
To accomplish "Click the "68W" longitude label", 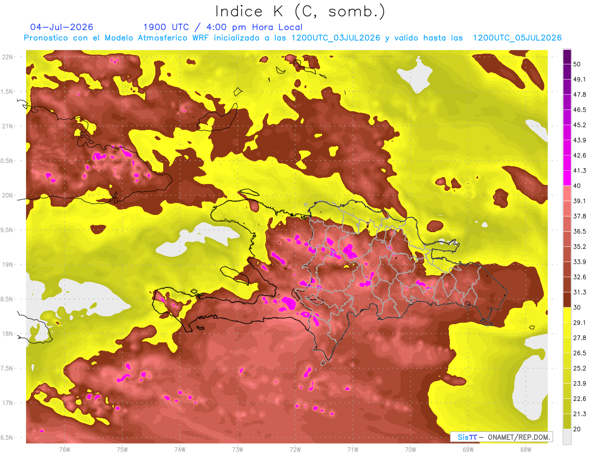I will [526, 450].
